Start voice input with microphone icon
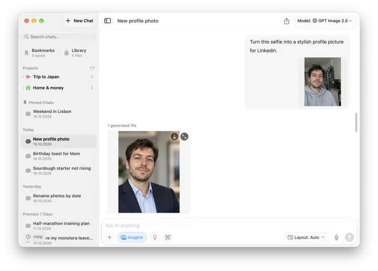The height and width of the screenshot is (271, 378). (x=337, y=237)
